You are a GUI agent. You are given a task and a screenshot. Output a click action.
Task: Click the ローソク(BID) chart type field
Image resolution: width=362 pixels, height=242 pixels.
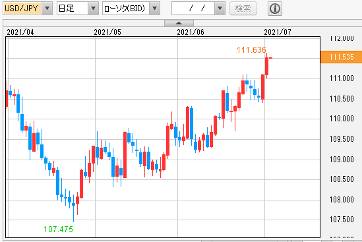[126, 9]
